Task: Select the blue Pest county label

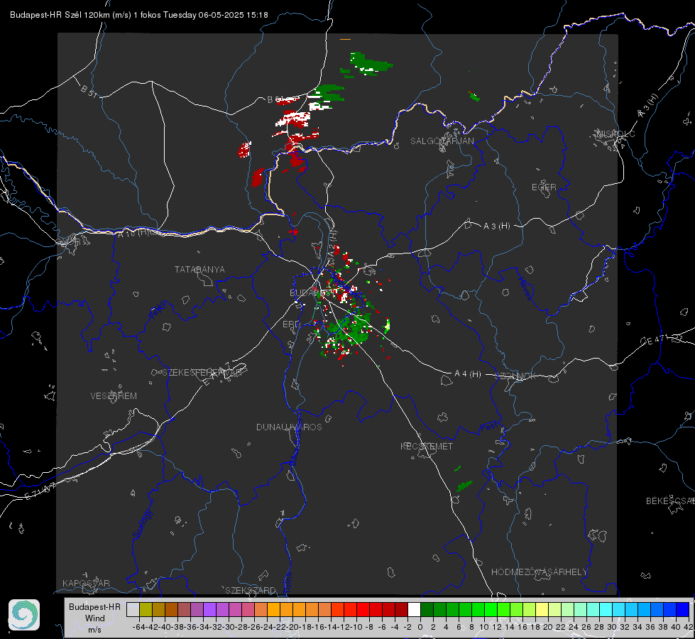Action: pyautogui.click(x=488, y=427)
